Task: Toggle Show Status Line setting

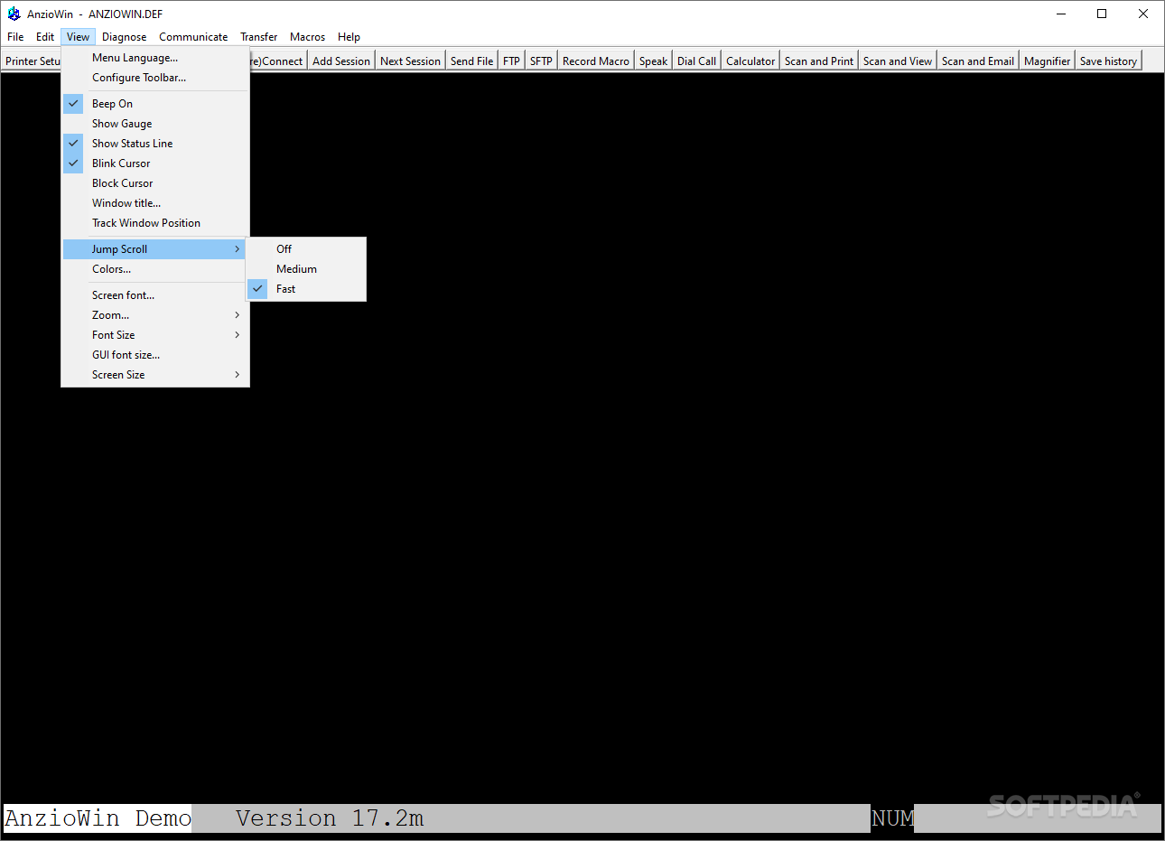Action: coord(155,144)
